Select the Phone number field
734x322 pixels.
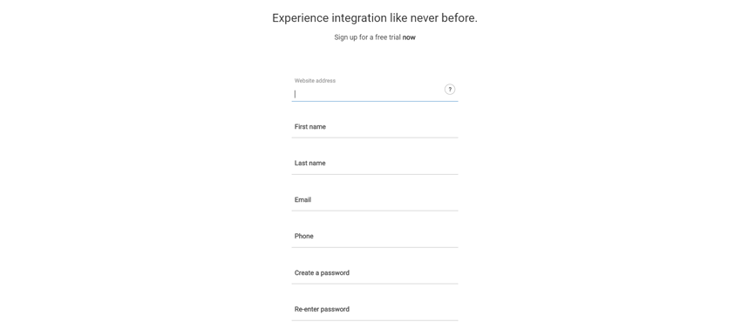click(x=375, y=237)
